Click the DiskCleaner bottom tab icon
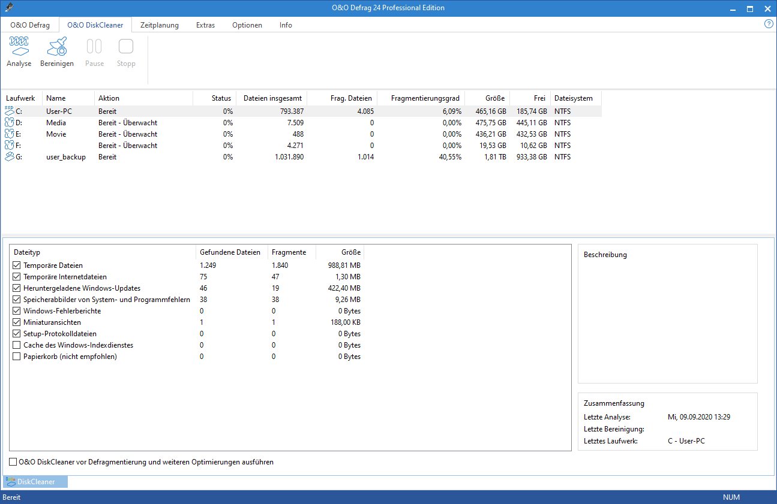777x504 pixels. [10, 482]
